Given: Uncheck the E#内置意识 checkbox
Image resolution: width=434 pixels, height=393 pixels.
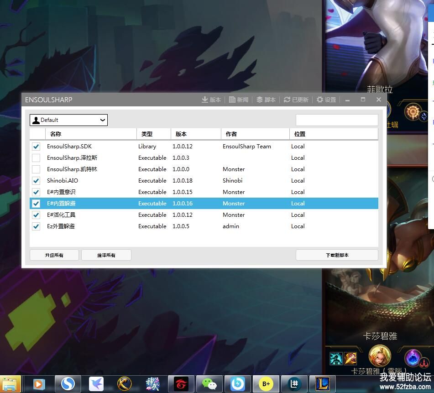Looking at the screenshot, I should coord(36,192).
